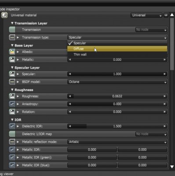Click the Metallic texture node icon
Screen dimensions: 175x176
pyautogui.click(x=12, y=59)
